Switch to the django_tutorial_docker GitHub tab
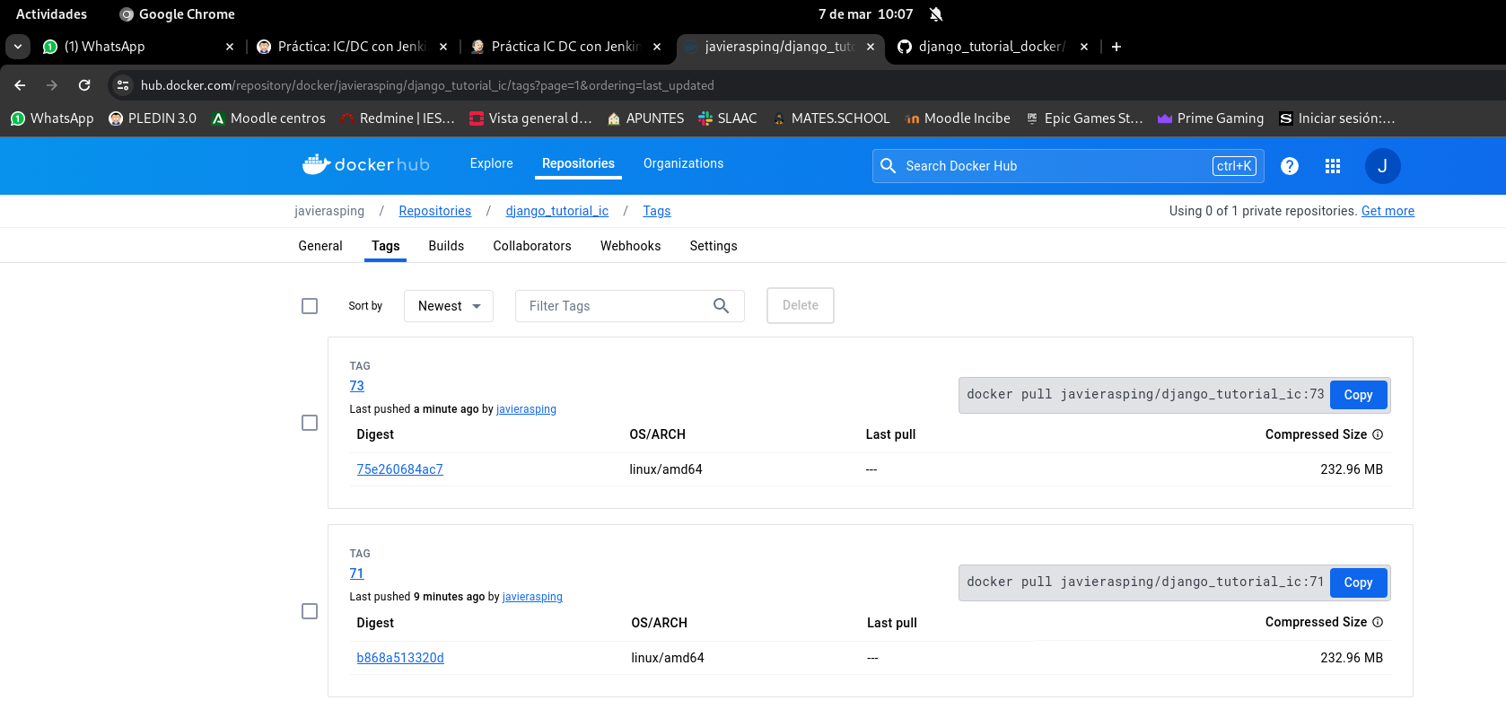Image resolution: width=1506 pixels, height=718 pixels. pyautogui.click(x=992, y=47)
